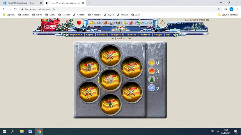Show hidden system tray icons
Image resolution: width=241 pixels, height=135 pixels.
[218, 131]
